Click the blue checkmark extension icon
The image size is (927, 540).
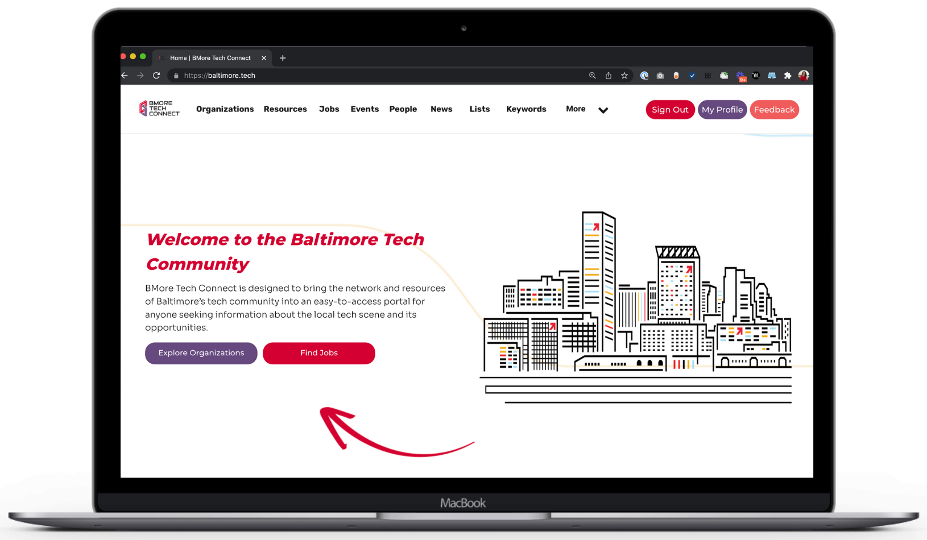pyautogui.click(x=692, y=75)
